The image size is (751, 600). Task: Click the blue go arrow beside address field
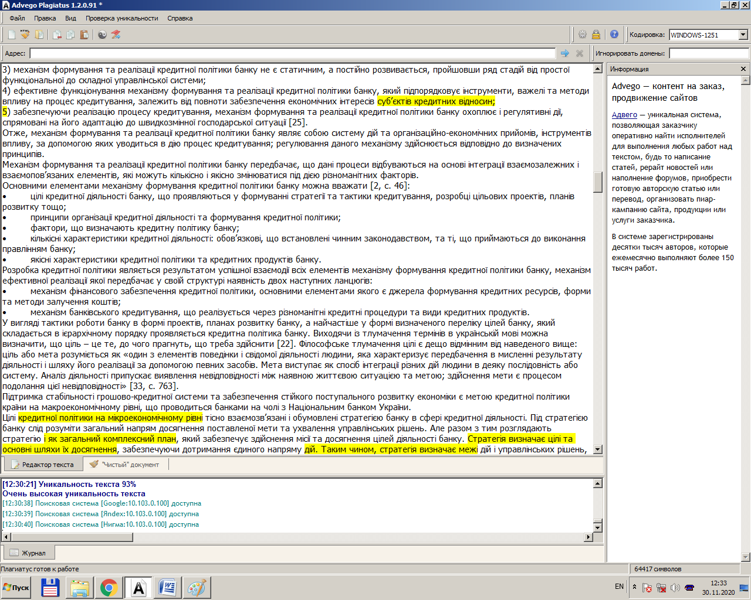(x=564, y=53)
